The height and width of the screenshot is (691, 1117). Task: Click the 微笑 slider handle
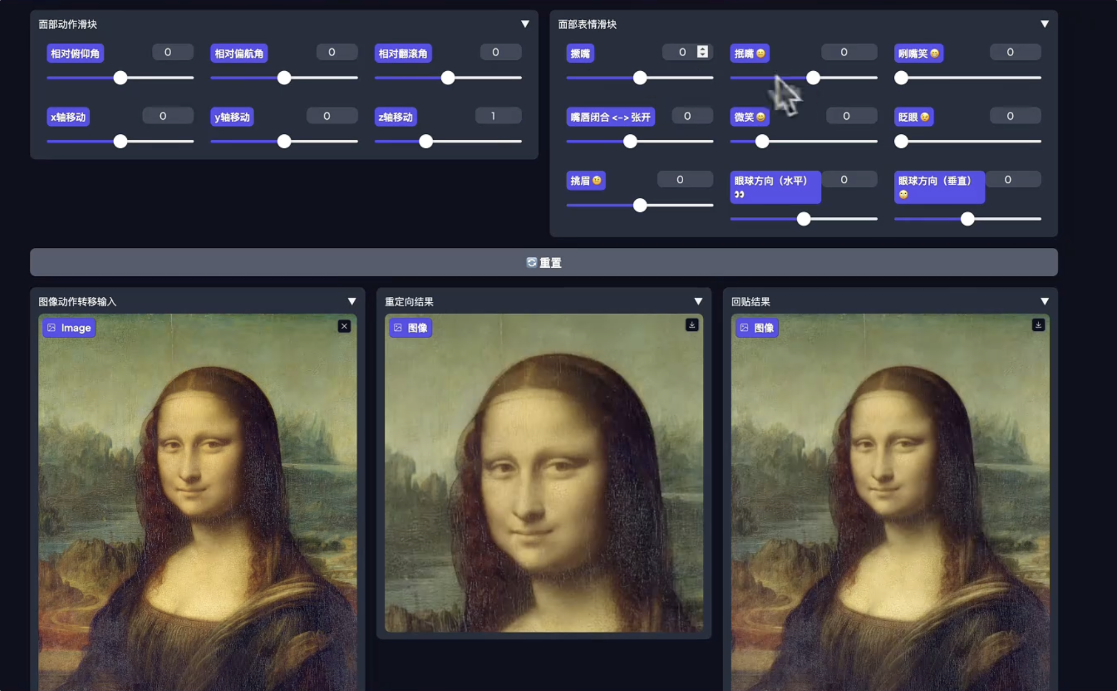coord(762,141)
